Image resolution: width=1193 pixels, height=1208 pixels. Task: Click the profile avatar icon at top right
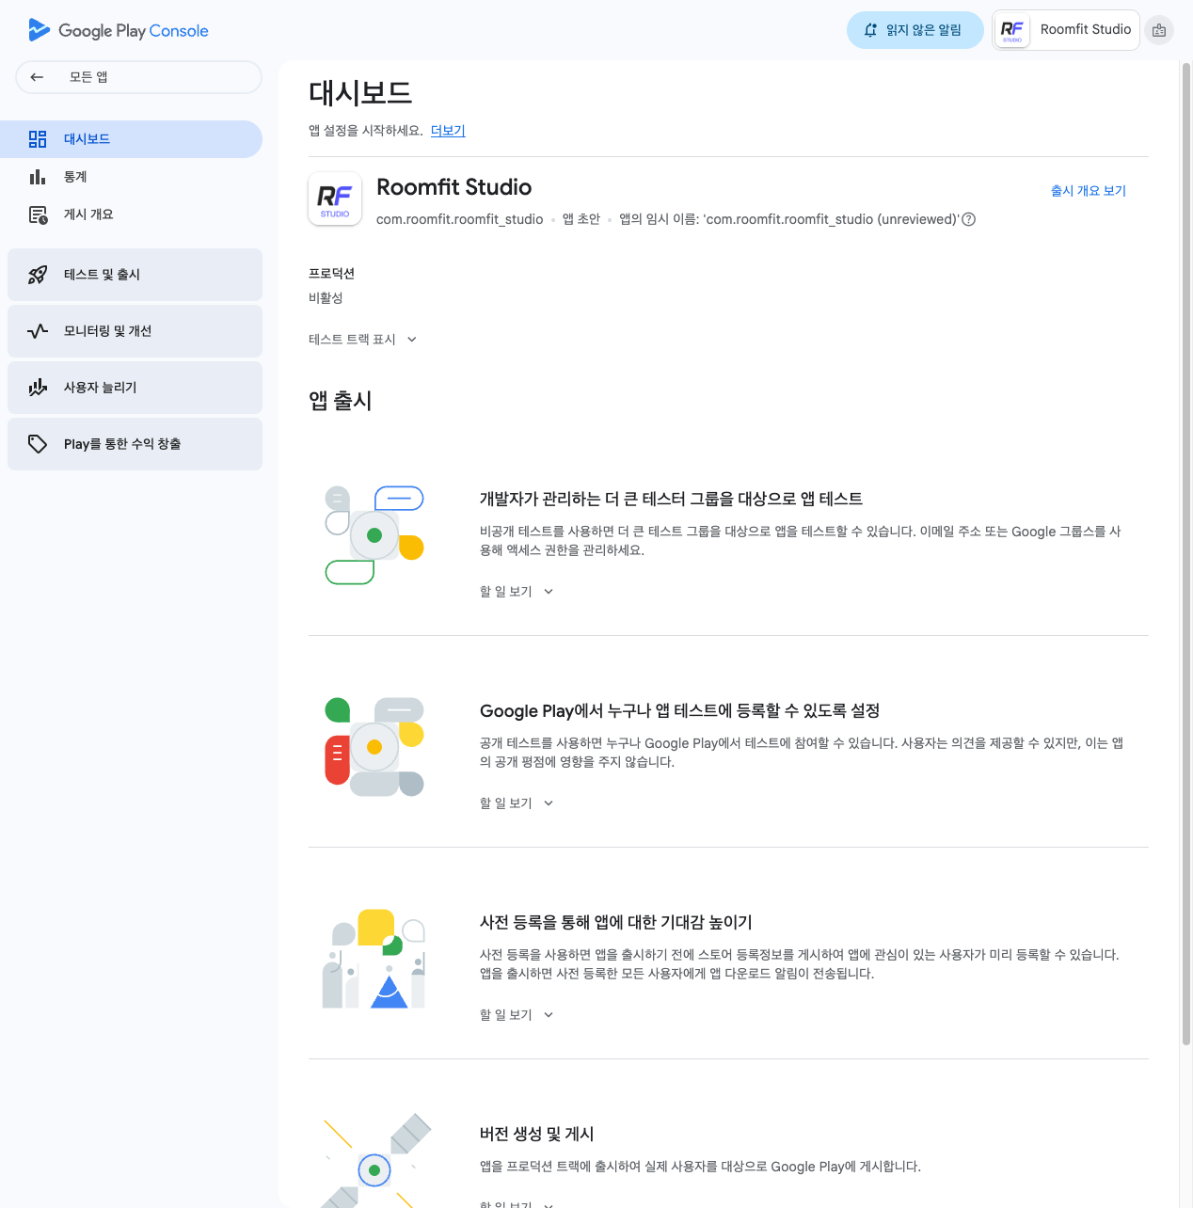[x=1159, y=30]
